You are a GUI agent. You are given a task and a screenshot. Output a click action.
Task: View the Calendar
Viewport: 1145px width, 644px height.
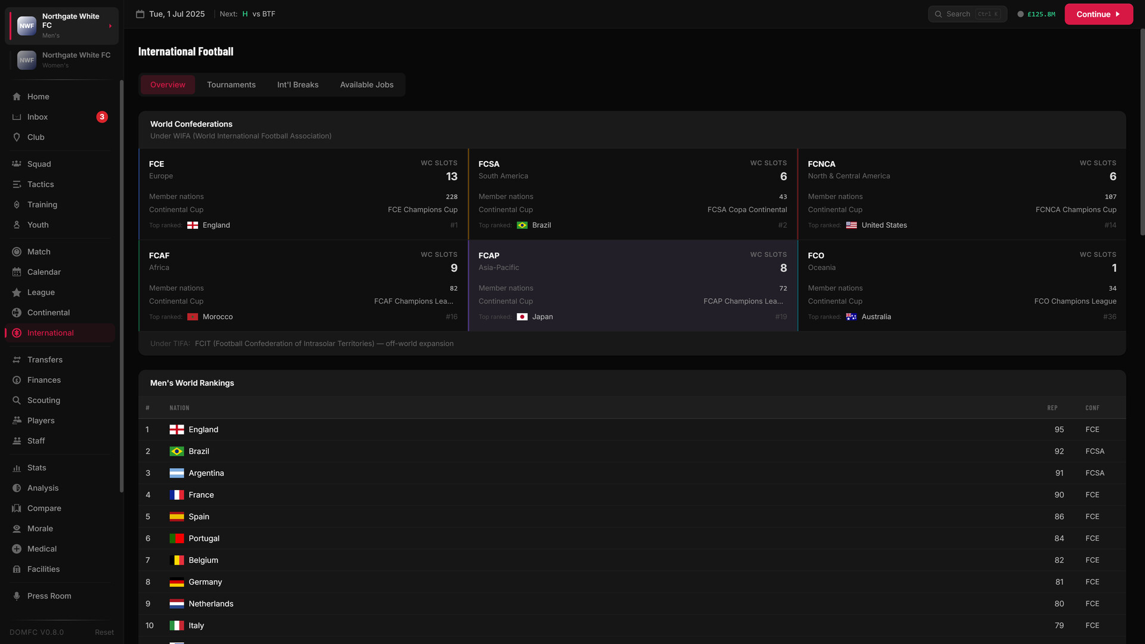click(44, 272)
